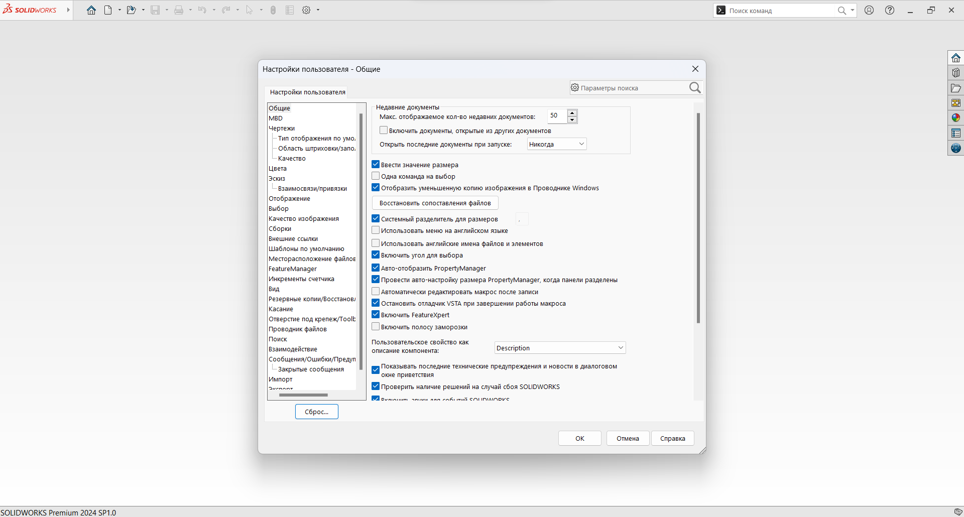Image resolution: width=964 pixels, height=517 pixels.
Task: Toggle 'Авто-отобразить PropertyManager' checkbox
Action: tap(376, 268)
